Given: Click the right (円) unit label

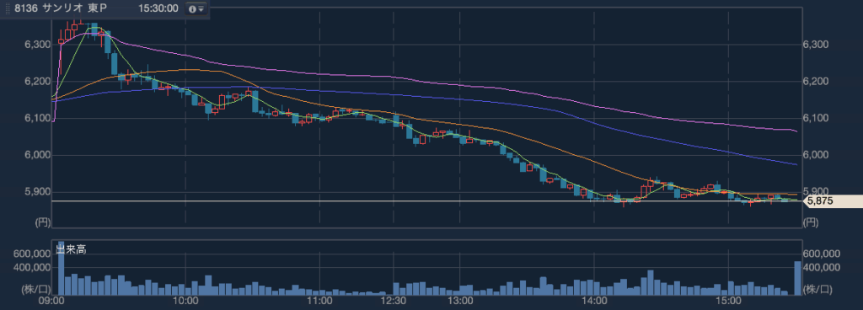Looking at the screenshot, I should coord(812,222).
